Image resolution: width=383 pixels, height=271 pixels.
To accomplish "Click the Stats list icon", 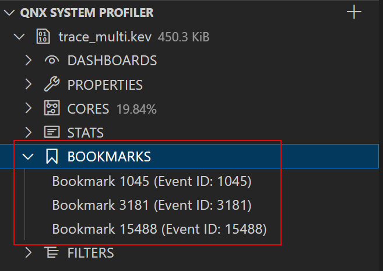I will click(52, 132).
